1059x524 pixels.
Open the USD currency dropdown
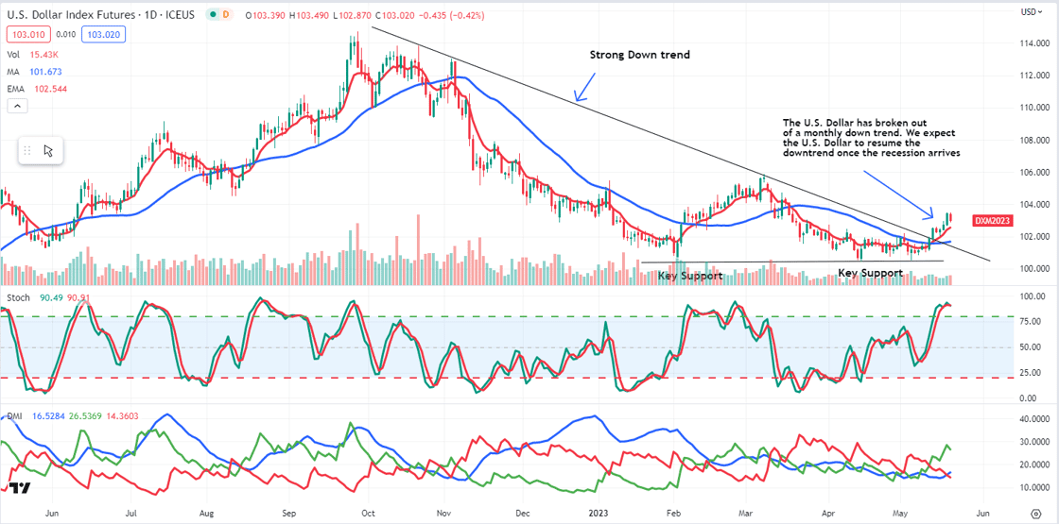1032,11
